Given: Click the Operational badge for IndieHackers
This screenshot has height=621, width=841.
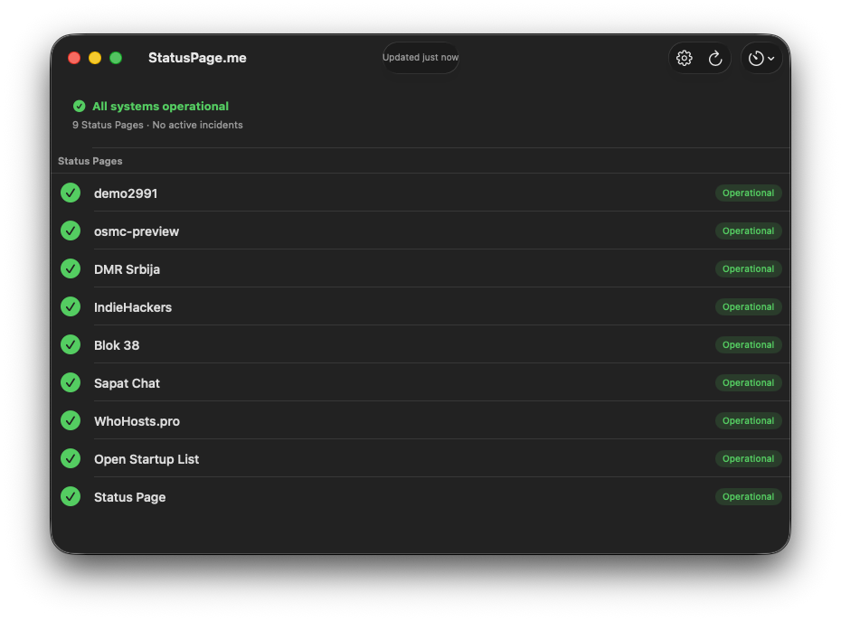Looking at the screenshot, I should tap(748, 306).
